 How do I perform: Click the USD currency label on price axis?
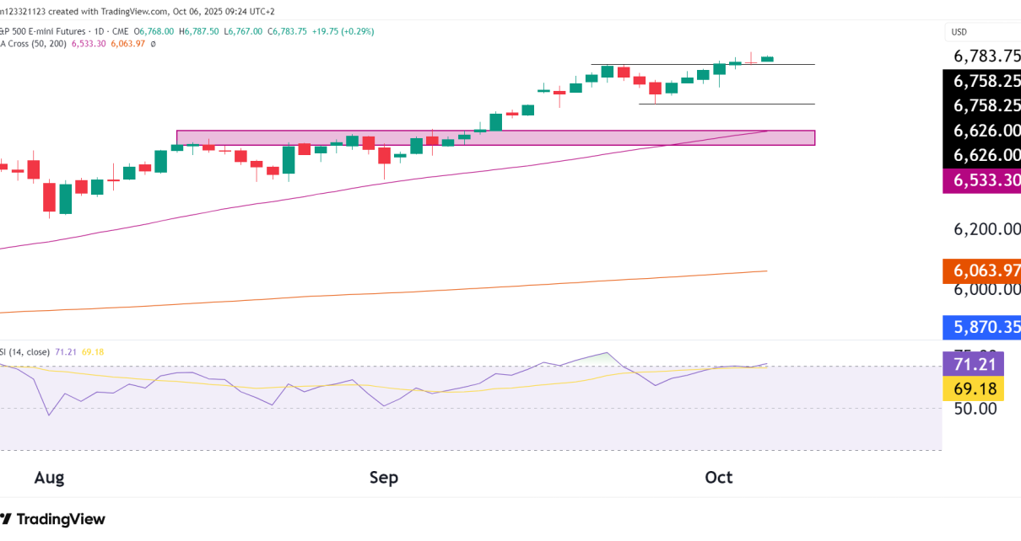tap(959, 32)
